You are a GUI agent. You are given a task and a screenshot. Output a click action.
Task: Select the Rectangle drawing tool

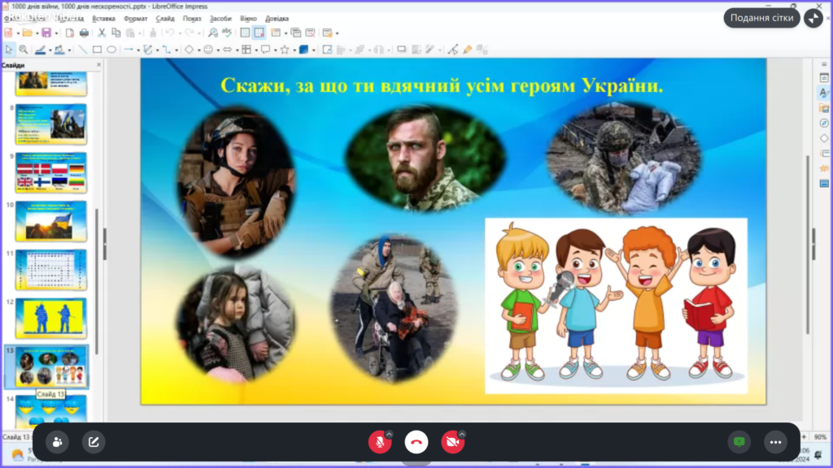click(x=97, y=50)
